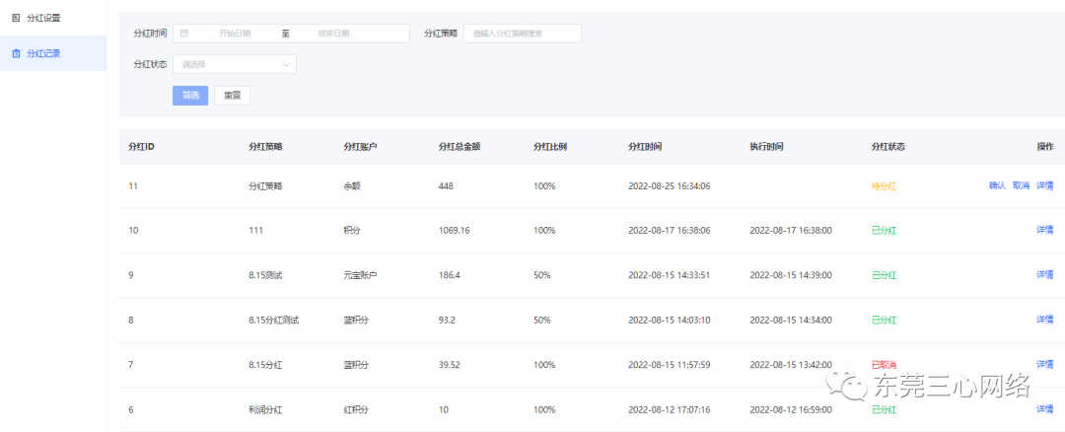Click the 开始日期 start date field
Image resolution: width=1065 pixels, height=432 pixels.
235,34
